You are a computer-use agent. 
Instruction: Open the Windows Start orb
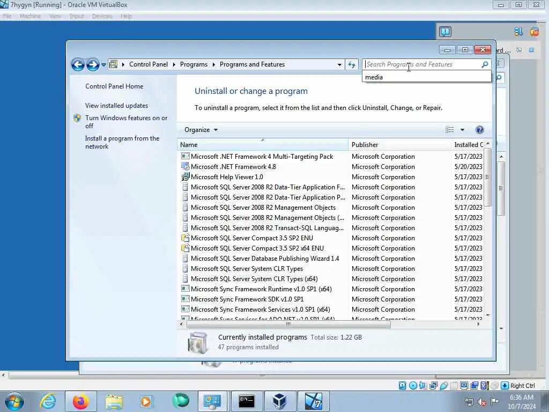(14, 401)
